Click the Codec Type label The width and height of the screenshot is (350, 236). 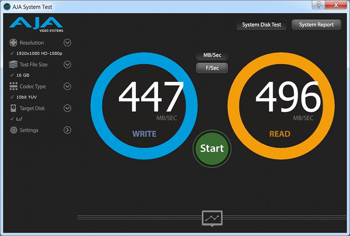[32, 87]
